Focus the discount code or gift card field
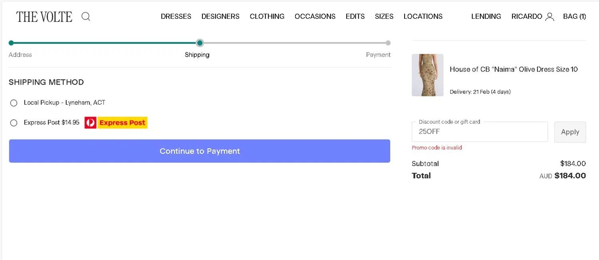 [x=480, y=132]
